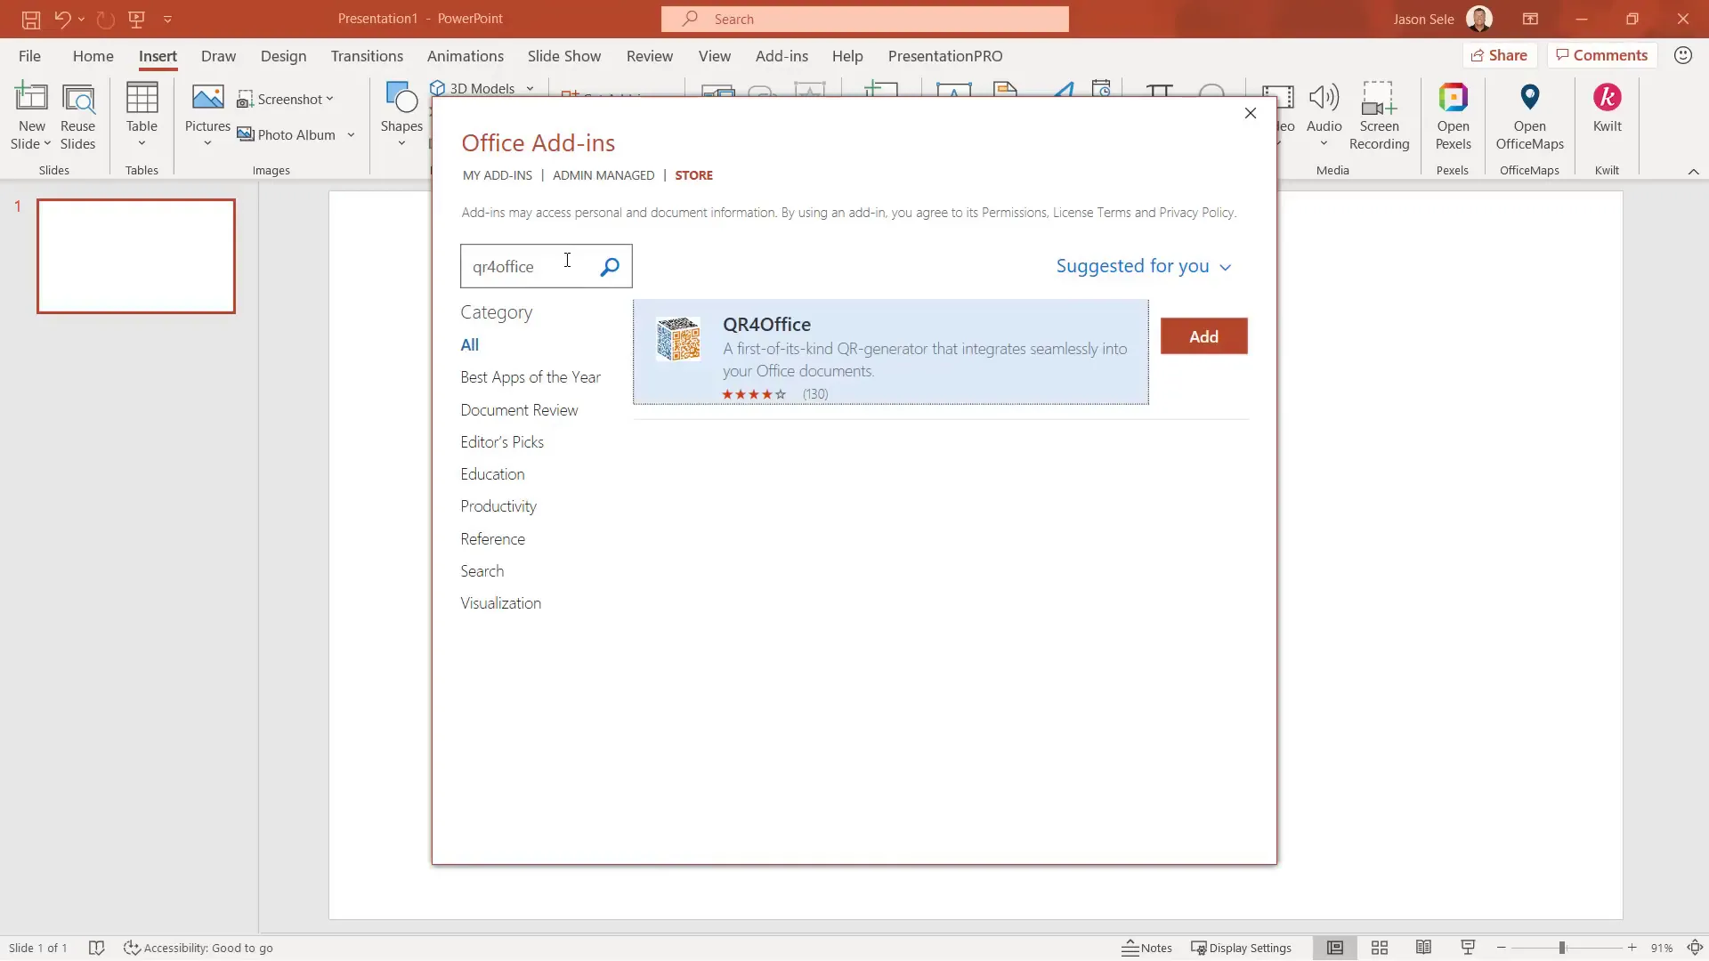Open Display Settings in status bar
The image size is (1709, 961).
[x=1241, y=948]
